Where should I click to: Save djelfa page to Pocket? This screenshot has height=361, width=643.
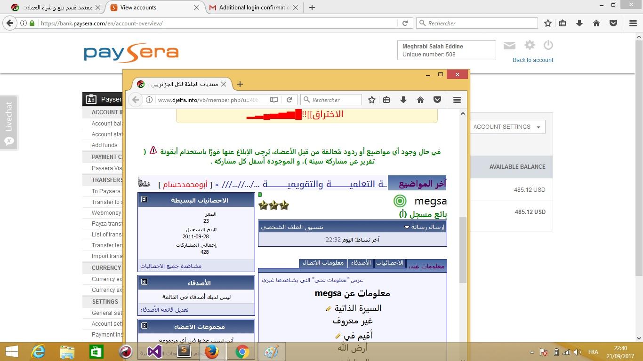coord(437,100)
